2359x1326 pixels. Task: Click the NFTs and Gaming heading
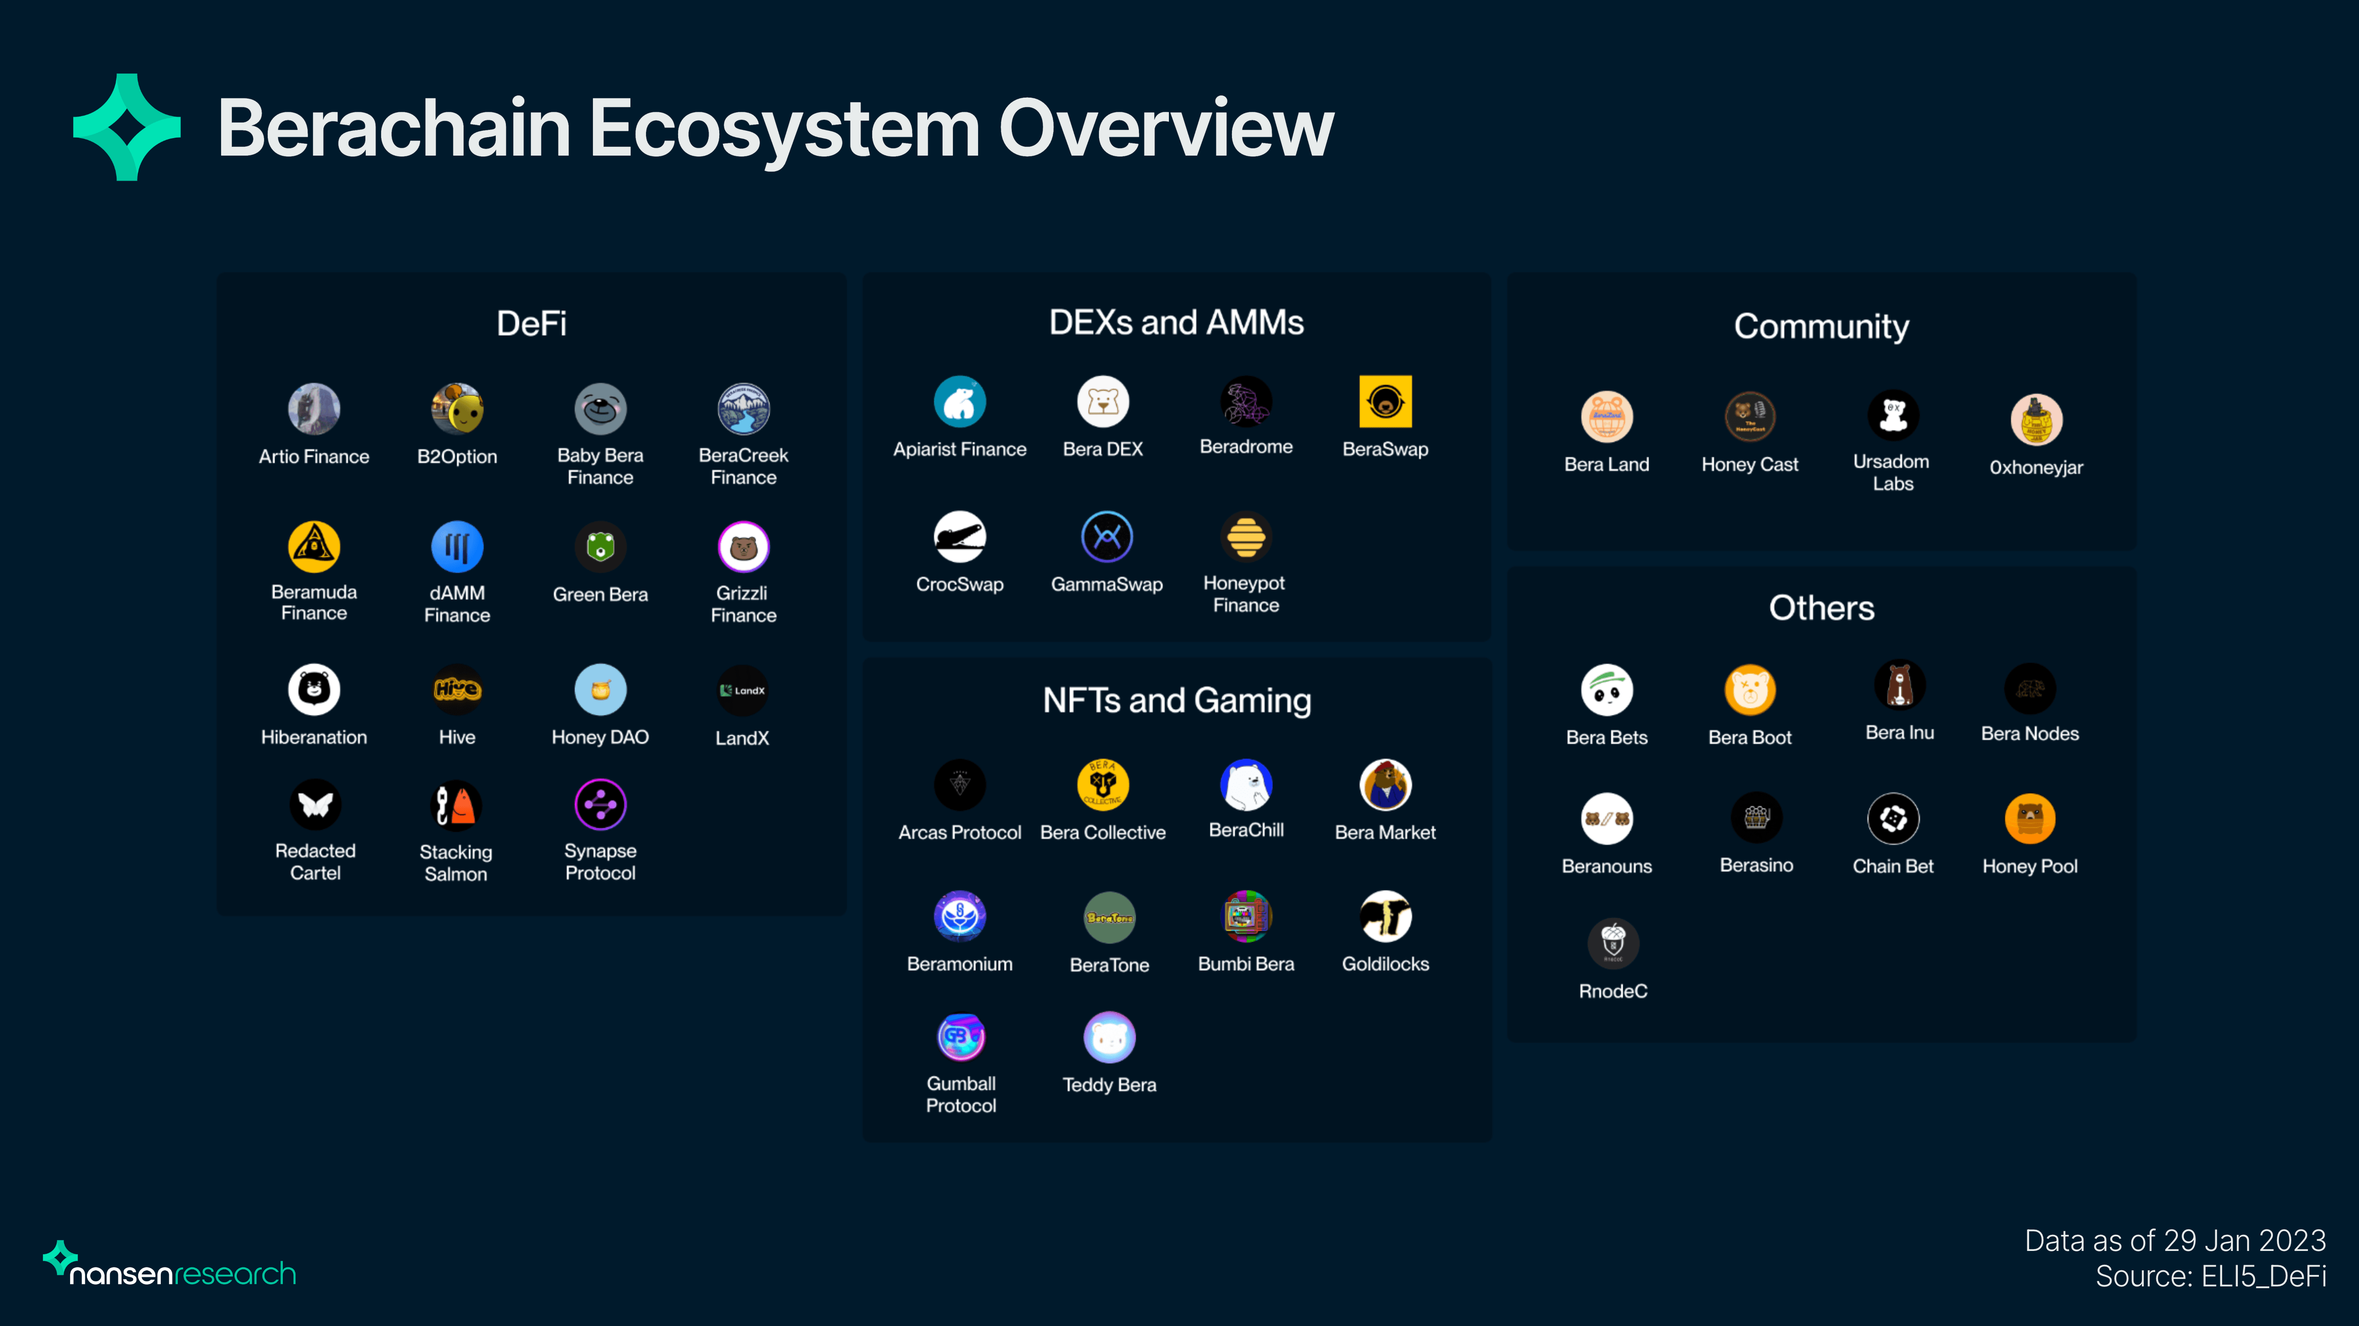click(1176, 700)
